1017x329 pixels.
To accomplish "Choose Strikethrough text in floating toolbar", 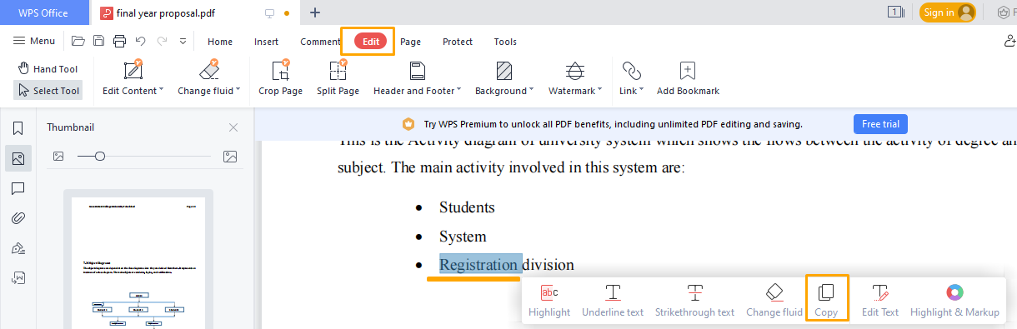I will [x=694, y=301].
